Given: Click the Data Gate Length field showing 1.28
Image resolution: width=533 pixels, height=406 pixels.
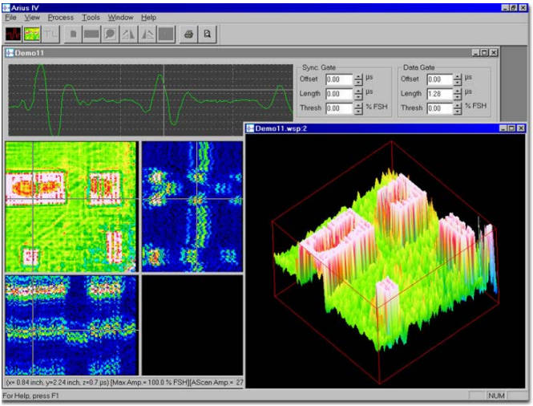Looking at the screenshot, I should pyautogui.click(x=440, y=94).
